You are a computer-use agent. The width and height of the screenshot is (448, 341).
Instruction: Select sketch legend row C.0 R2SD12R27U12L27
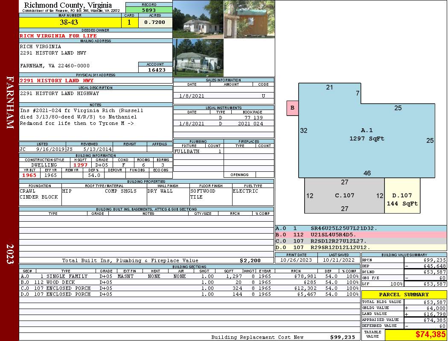click(x=361, y=241)
